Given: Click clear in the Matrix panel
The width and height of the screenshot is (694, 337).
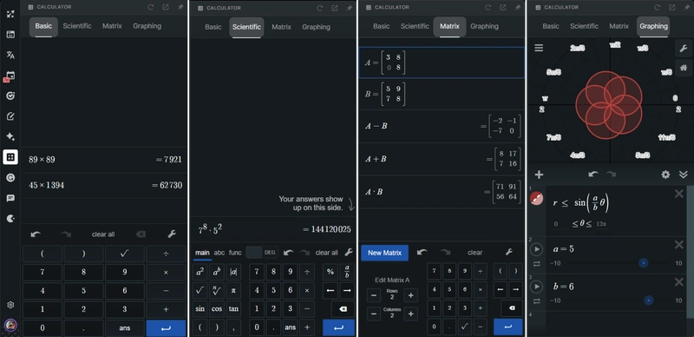Looking at the screenshot, I should point(475,252).
